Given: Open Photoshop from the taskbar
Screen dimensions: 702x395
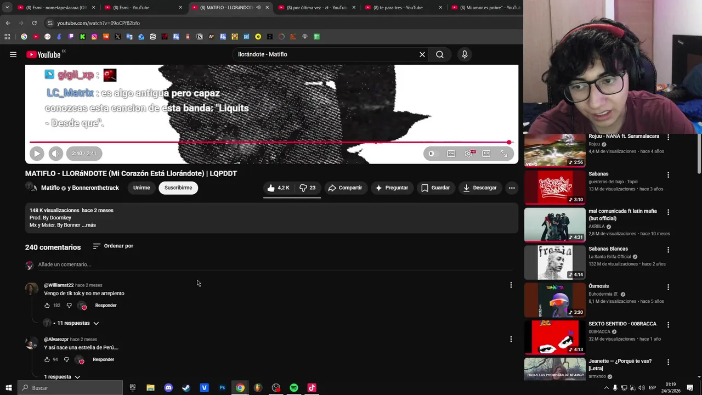Looking at the screenshot, I should click(222, 388).
